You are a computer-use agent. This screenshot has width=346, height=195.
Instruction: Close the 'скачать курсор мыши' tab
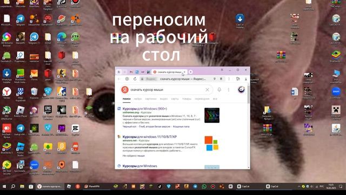point(184,72)
